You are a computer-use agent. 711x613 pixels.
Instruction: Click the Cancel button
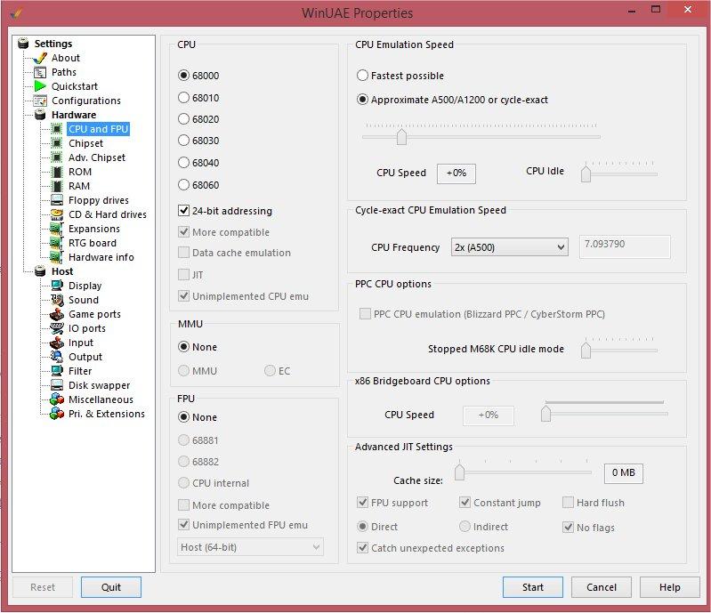602,587
